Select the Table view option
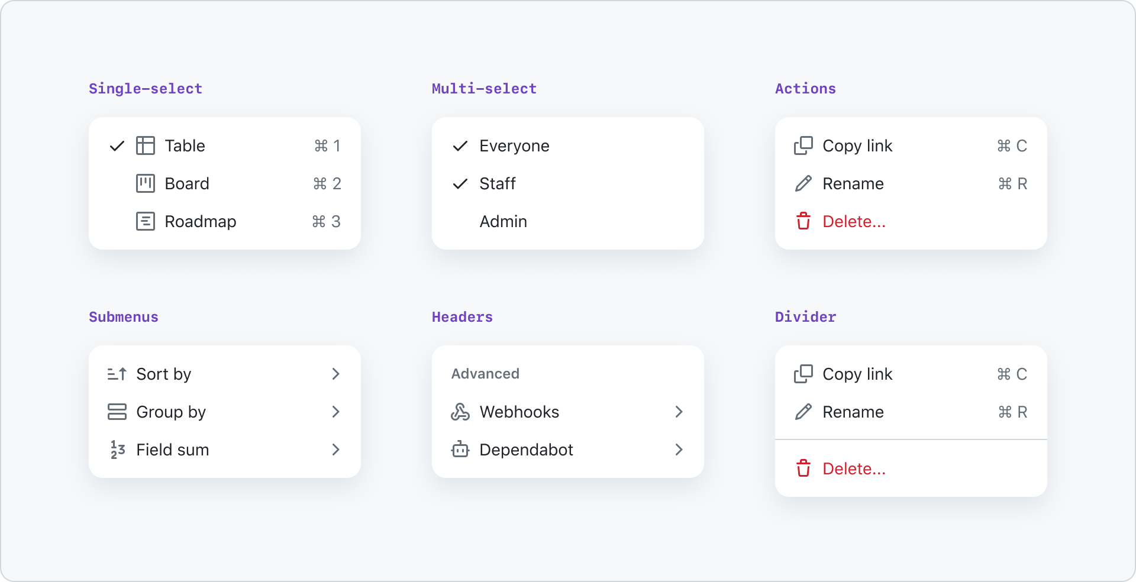Viewport: 1136px width, 582px height. tap(225, 145)
